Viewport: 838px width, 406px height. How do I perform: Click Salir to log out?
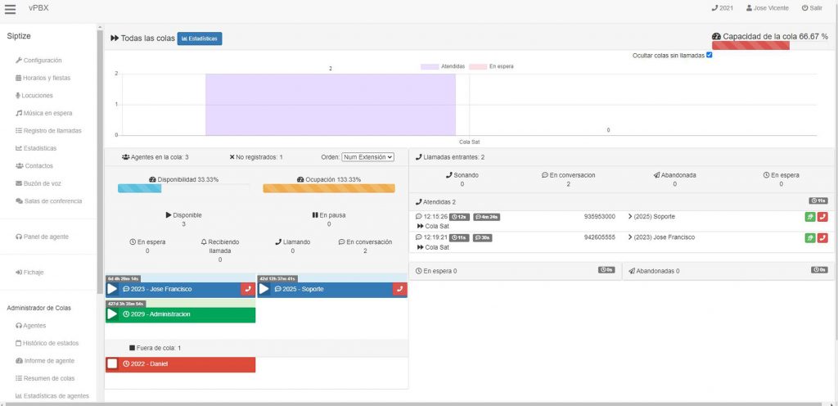(812, 8)
